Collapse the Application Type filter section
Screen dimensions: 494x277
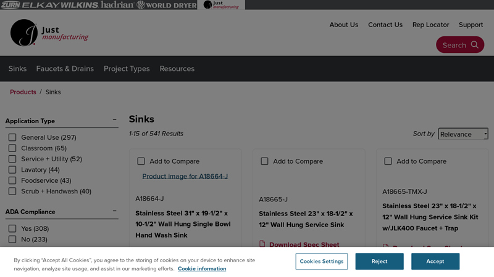tap(114, 121)
